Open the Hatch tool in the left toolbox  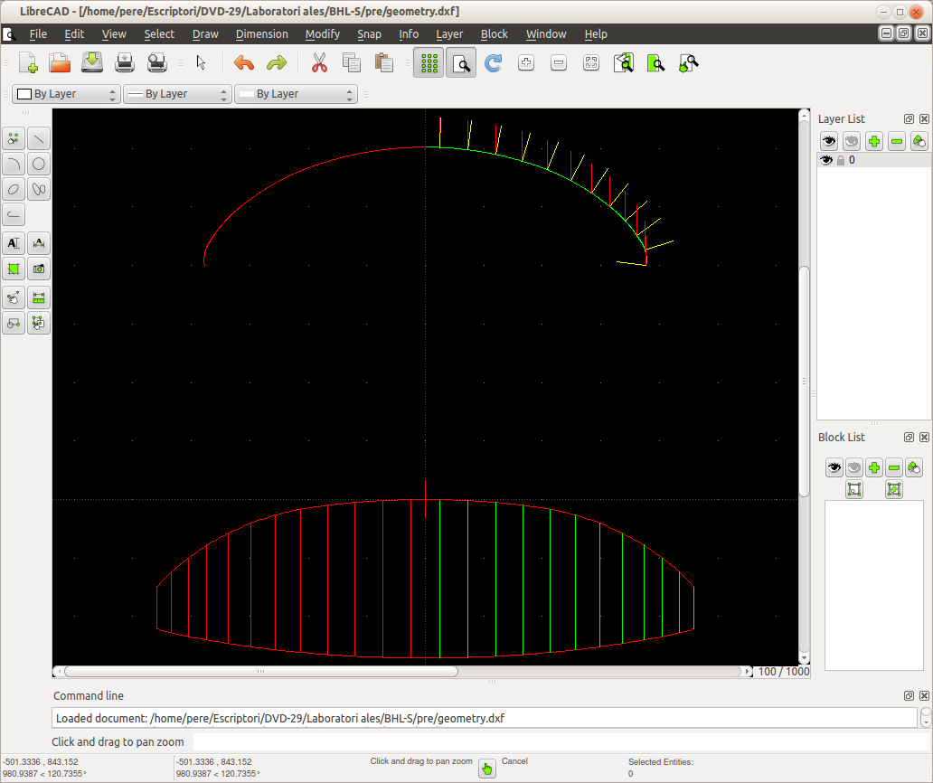click(x=14, y=269)
